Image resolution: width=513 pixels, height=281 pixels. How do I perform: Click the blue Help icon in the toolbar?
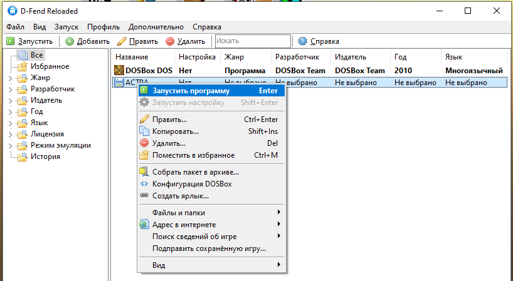point(303,41)
